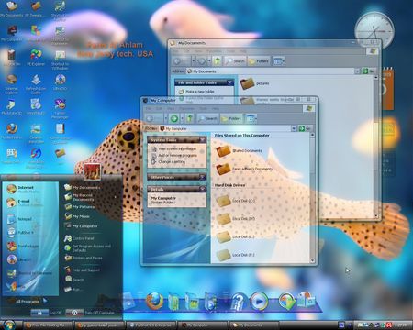
Task: Click Folders in My Documents window toolbar
Action: 259,61
